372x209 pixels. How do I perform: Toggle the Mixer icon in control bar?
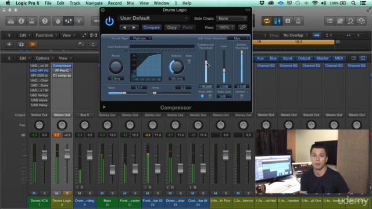[69, 21]
